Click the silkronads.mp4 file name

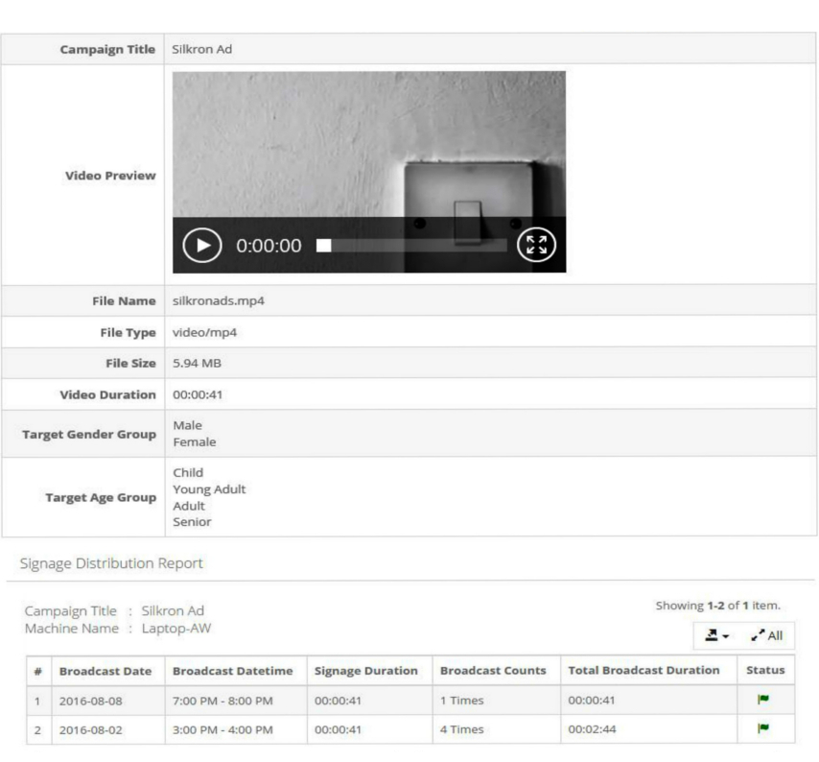coord(219,301)
